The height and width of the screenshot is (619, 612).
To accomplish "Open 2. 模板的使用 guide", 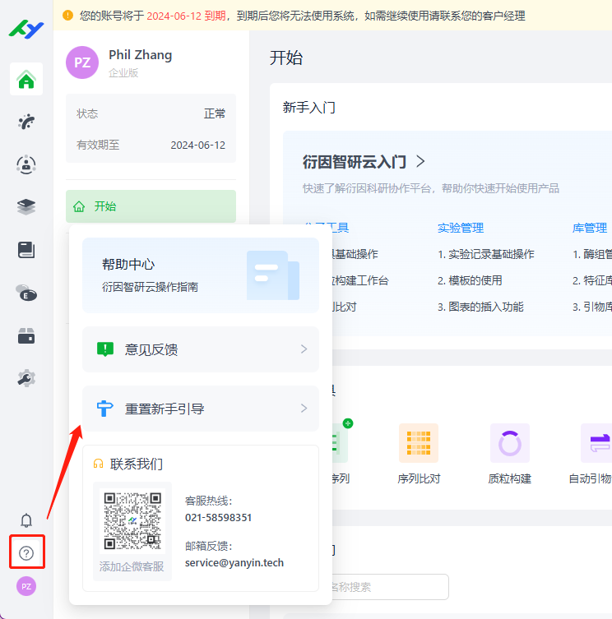I will point(470,280).
